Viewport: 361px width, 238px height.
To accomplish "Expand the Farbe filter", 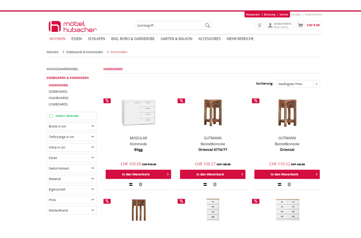I will tap(72, 158).
